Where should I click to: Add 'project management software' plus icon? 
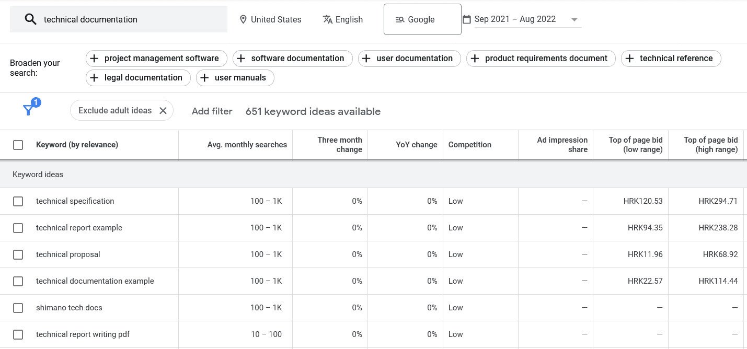click(95, 59)
